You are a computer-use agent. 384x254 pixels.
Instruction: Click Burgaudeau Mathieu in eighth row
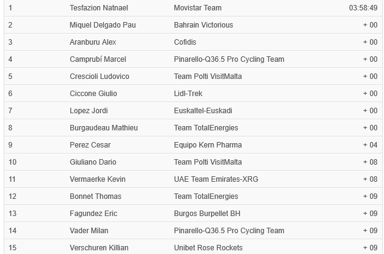(103, 128)
